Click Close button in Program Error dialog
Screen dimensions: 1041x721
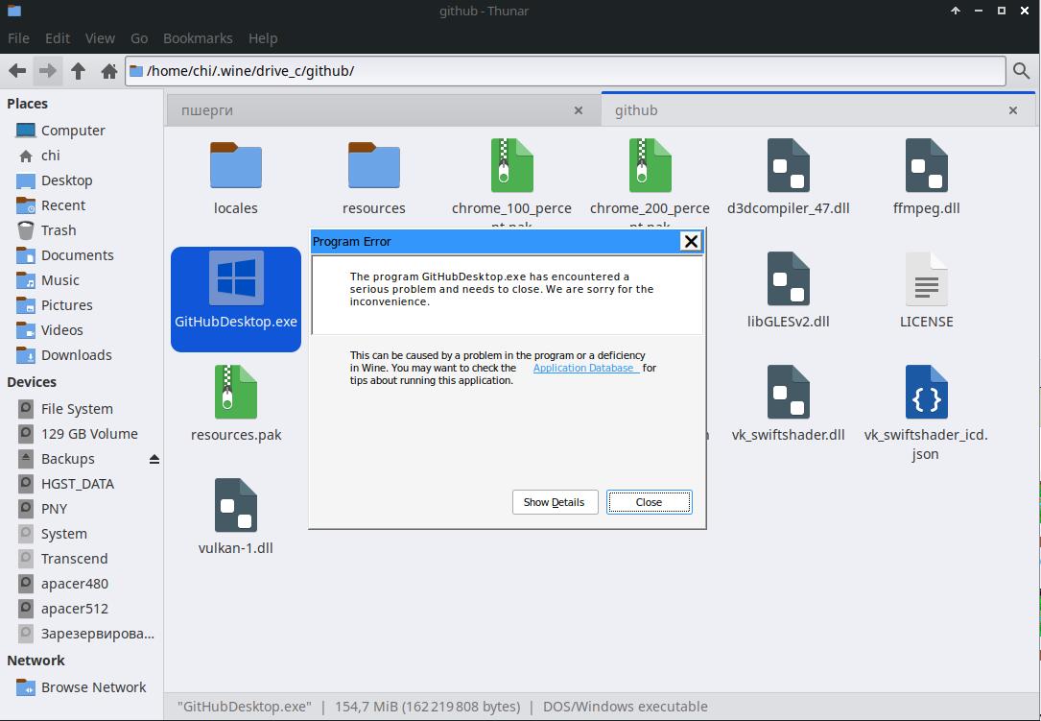pos(649,502)
